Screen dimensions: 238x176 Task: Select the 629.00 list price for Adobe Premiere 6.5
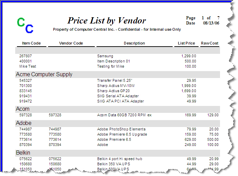190,140
